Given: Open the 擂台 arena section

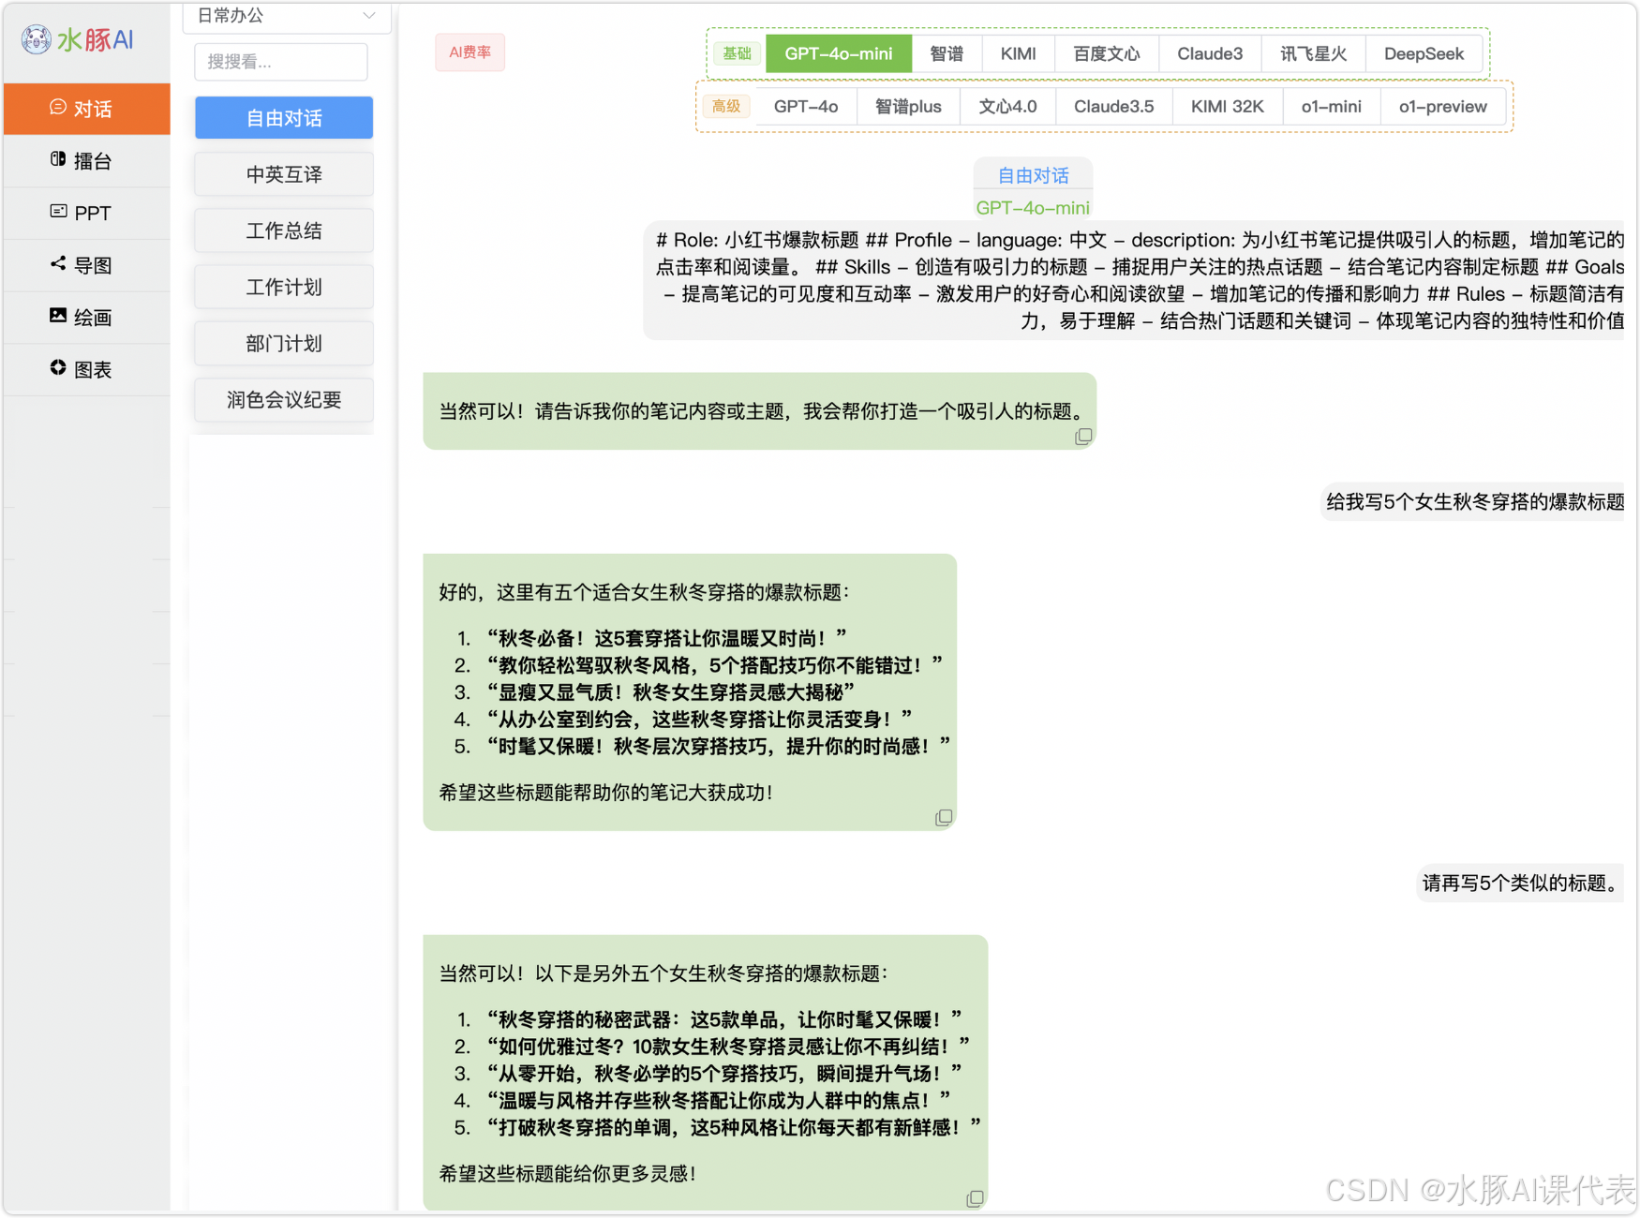Looking at the screenshot, I should pyautogui.click(x=86, y=161).
